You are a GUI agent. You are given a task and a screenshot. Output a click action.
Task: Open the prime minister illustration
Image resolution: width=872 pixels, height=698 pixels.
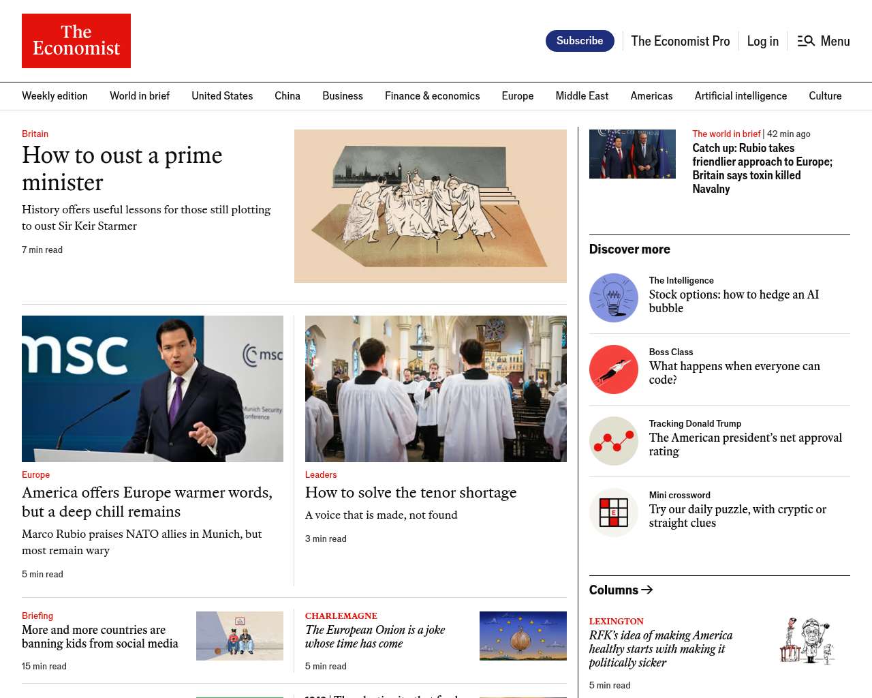(430, 206)
